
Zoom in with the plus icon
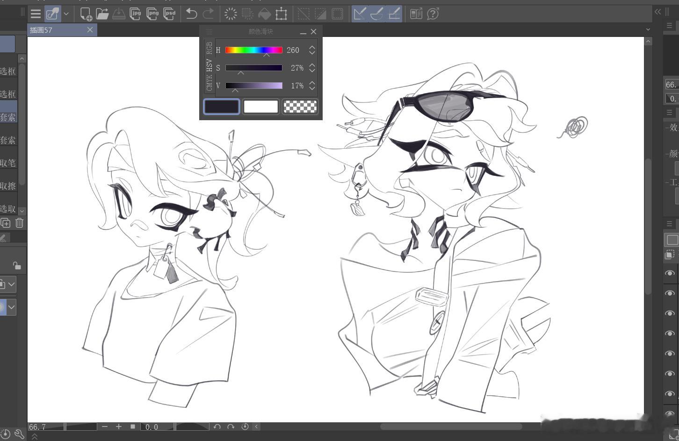pos(119,427)
